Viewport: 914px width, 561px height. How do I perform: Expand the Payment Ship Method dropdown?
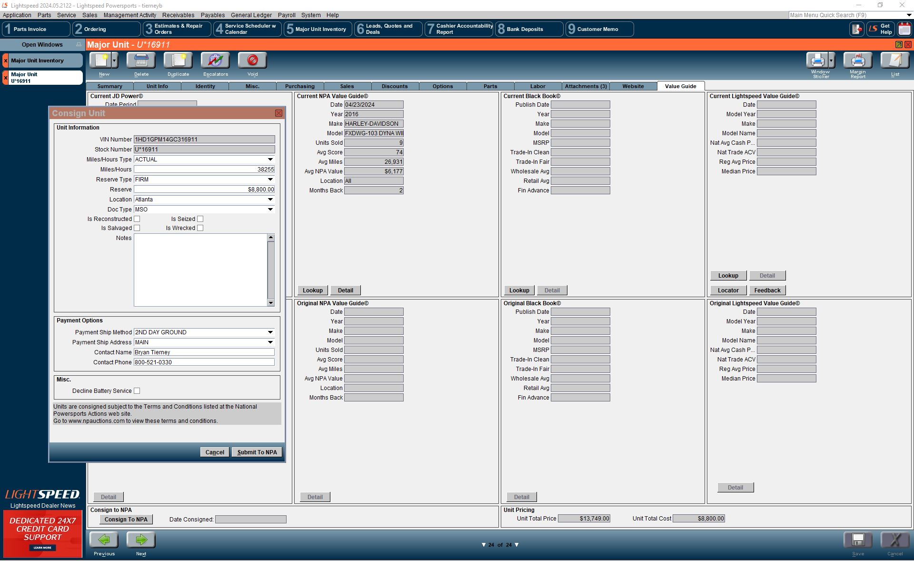270,332
